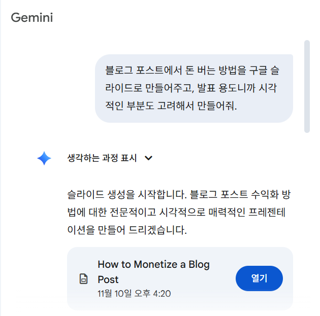
Task: Open the 'How to Monetize a Blog' title
Action: point(153,264)
